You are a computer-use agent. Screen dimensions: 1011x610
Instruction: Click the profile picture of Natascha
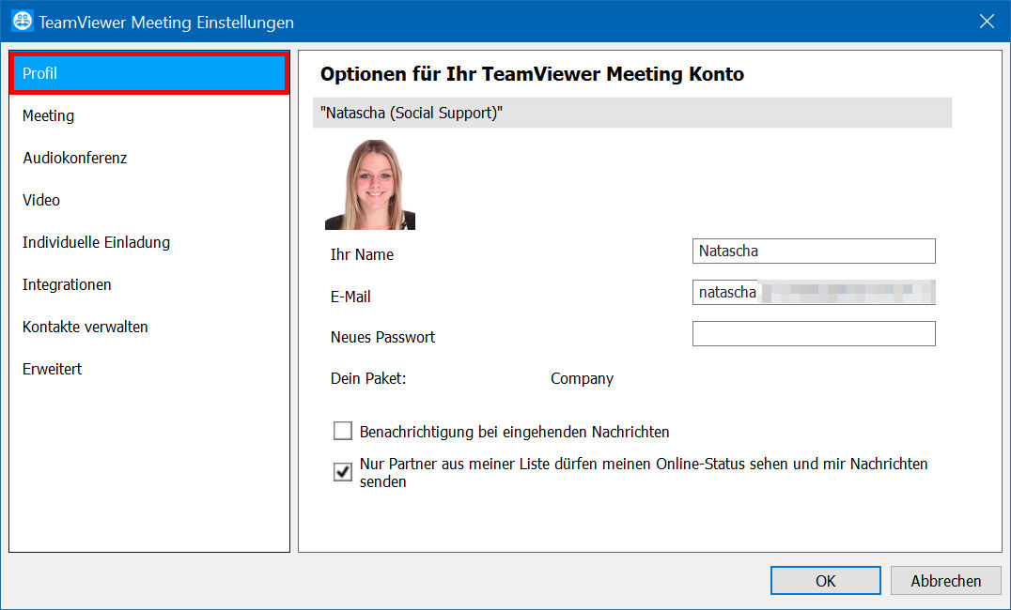pos(370,185)
